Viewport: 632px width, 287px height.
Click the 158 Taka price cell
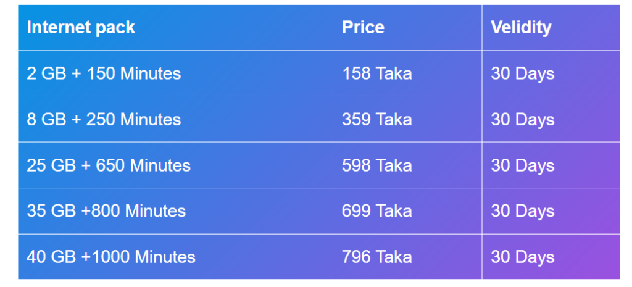coord(377,74)
